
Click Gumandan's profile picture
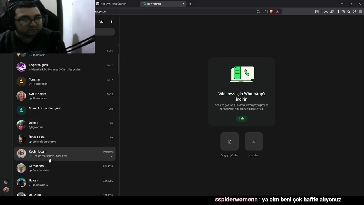click(21, 168)
